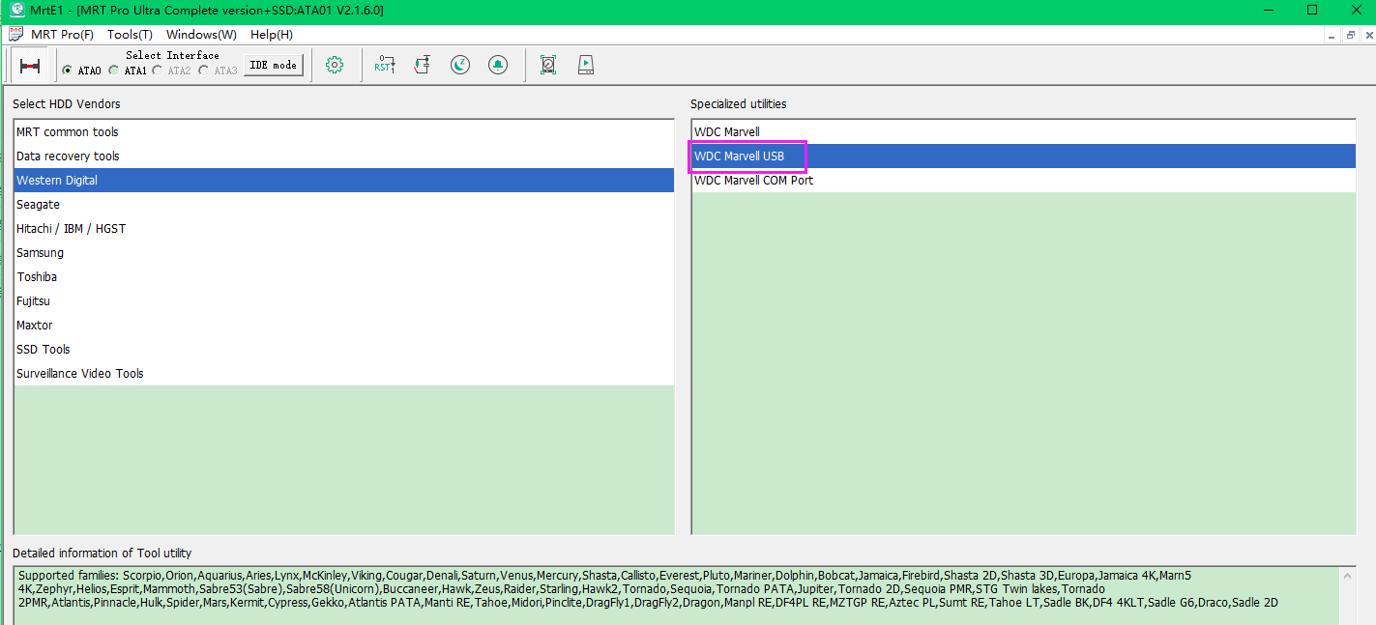Image resolution: width=1376 pixels, height=625 pixels.
Task: Click the hard disk scan icon
Action: (x=548, y=65)
